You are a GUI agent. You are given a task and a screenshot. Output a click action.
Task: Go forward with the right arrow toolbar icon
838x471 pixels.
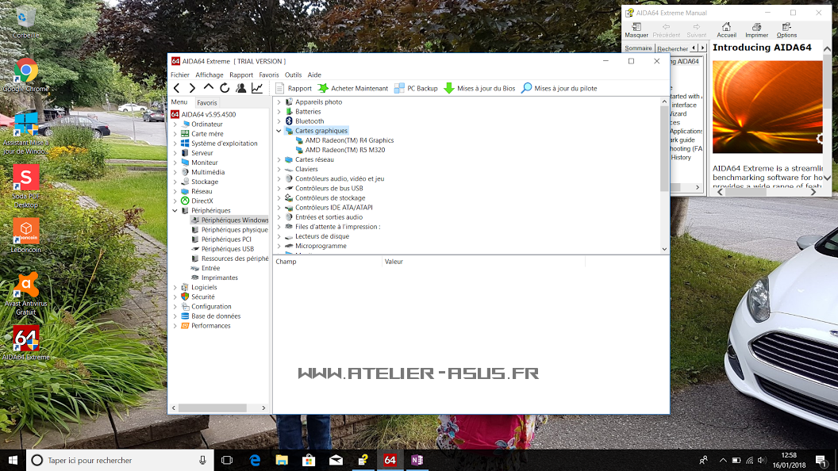point(192,88)
